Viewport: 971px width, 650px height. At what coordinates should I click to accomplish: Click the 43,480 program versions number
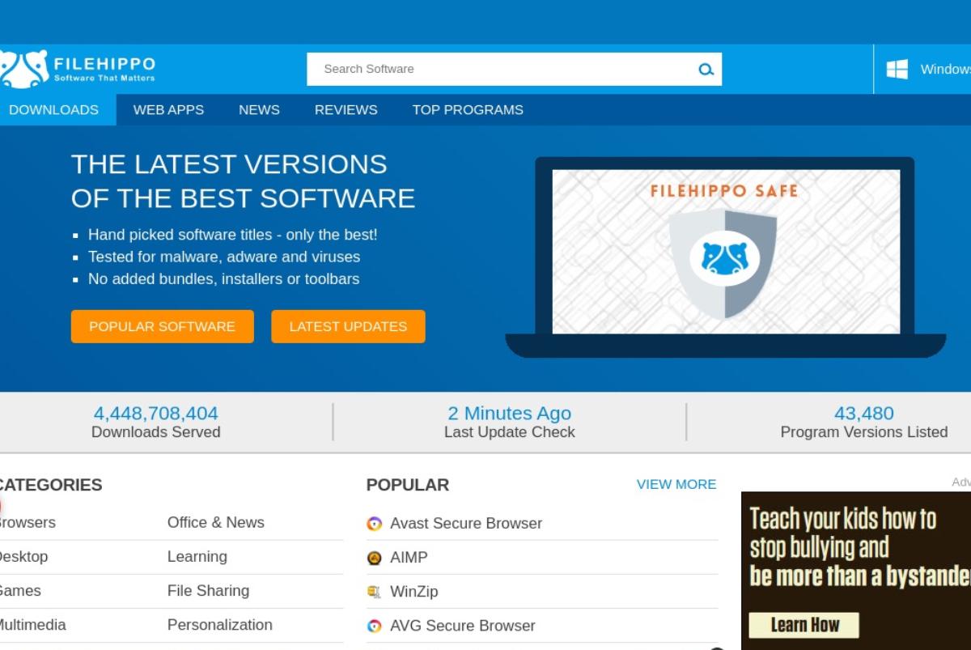[864, 414]
